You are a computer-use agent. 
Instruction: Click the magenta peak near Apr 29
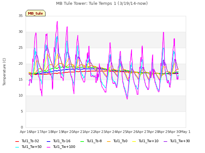tap(163, 32)
